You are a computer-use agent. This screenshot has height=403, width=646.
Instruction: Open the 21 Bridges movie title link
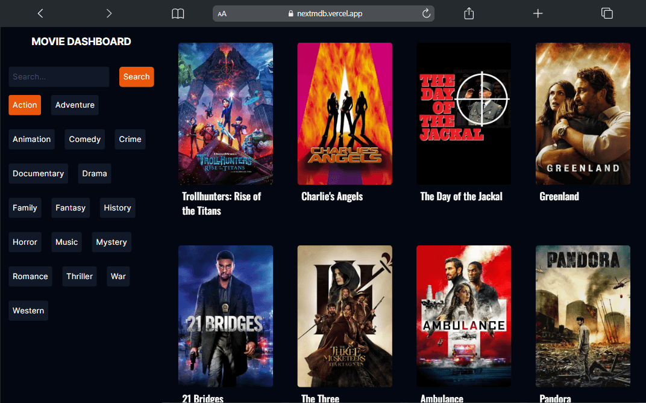(x=202, y=398)
